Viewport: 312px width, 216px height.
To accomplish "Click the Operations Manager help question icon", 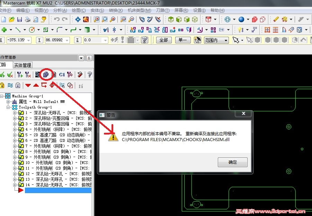I will click(90, 75).
